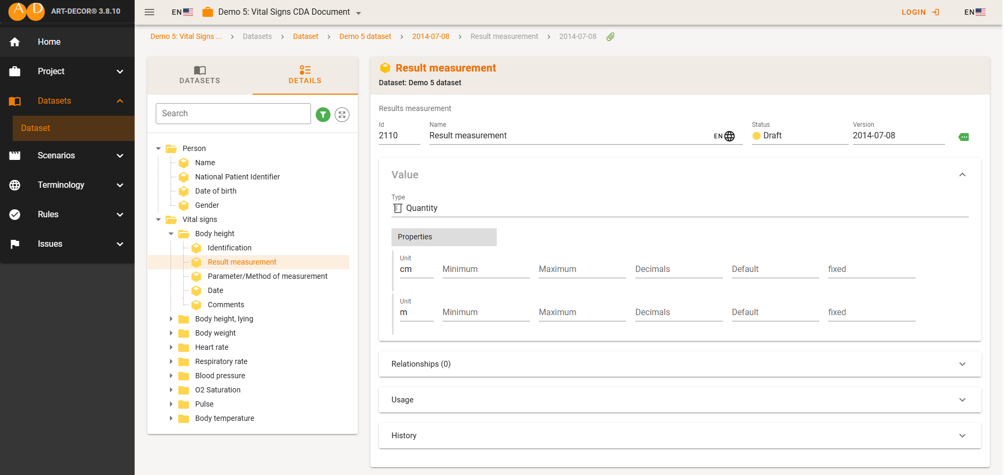Click the Maximum field for m unit

582,312
